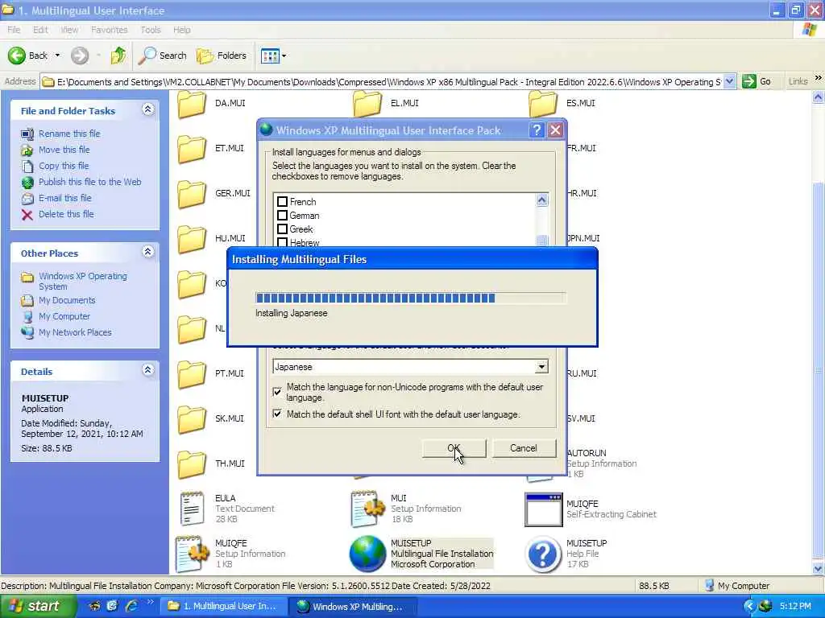Select the MUISETUP Help File icon
The image size is (825, 618).
[x=543, y=554]
